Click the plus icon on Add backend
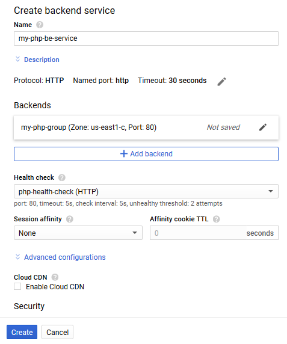The height and width of the screenshot is (344, 287). coord(124,154)
